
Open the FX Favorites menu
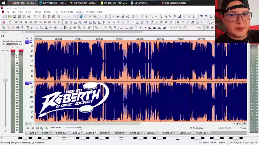(67, 12)
